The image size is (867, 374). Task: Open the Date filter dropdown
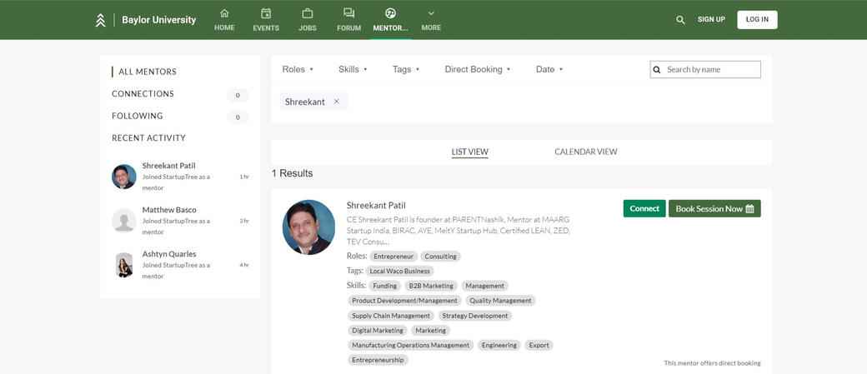[549, 70]
